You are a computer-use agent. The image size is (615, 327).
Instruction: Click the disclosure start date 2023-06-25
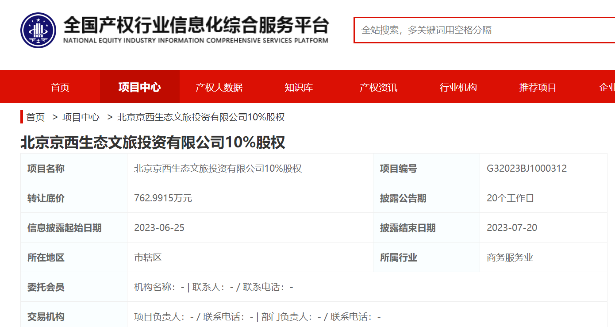(x=159, y=227)
